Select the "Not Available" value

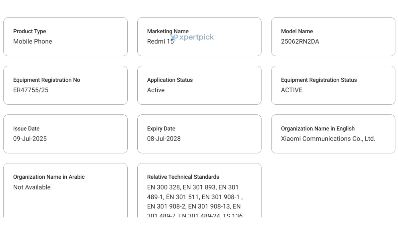tap(32, 187)
